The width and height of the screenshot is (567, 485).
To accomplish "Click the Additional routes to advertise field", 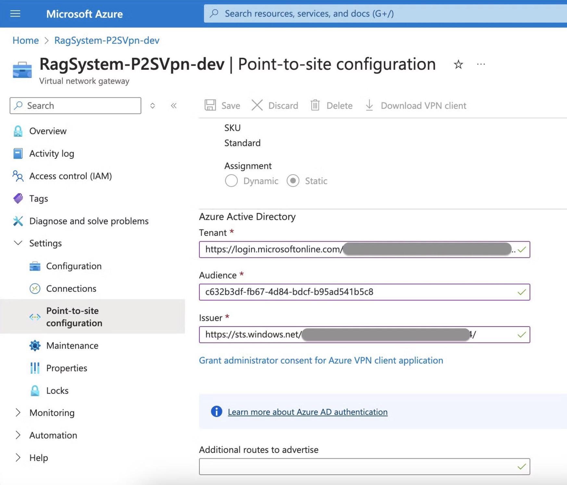I will pyautogui.click(x=364, y=466).
